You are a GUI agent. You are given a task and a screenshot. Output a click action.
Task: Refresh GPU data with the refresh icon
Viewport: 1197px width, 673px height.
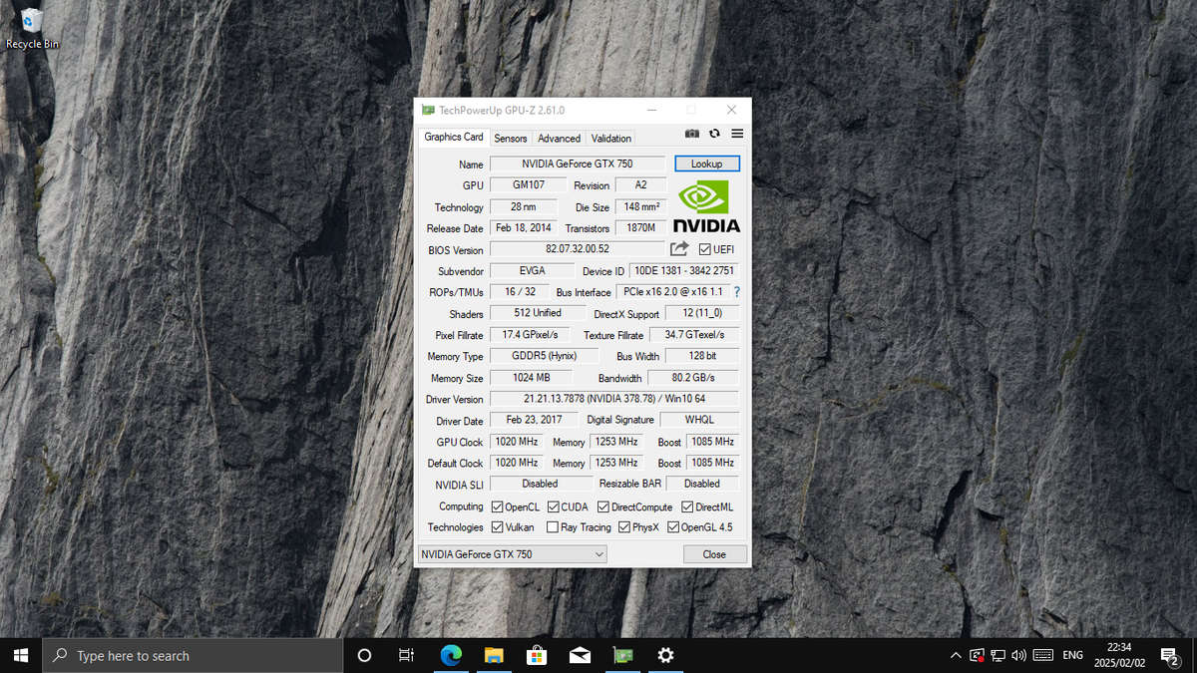[x=714, y=133]
